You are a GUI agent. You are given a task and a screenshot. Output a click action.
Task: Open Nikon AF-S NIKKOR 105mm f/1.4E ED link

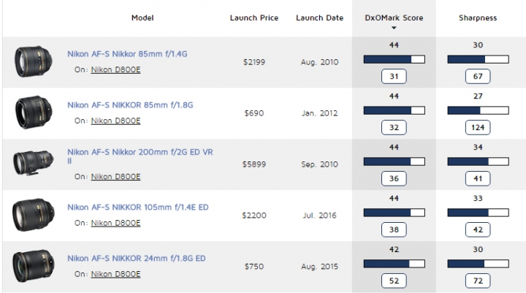click(137, 208)
